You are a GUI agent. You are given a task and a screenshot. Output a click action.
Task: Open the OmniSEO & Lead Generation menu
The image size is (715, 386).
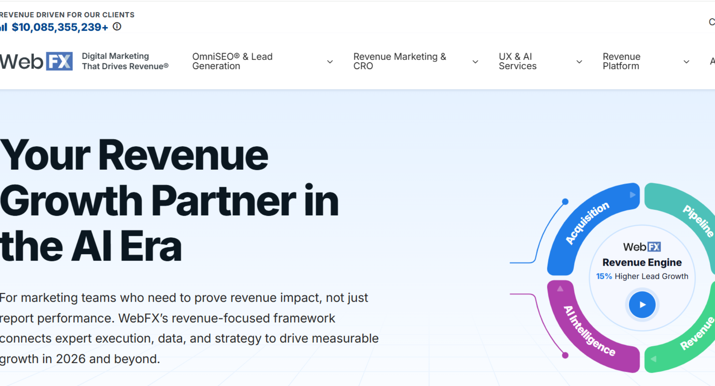coord(232,61)
